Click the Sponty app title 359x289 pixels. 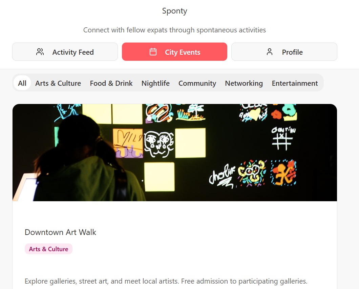pos(174,11)
